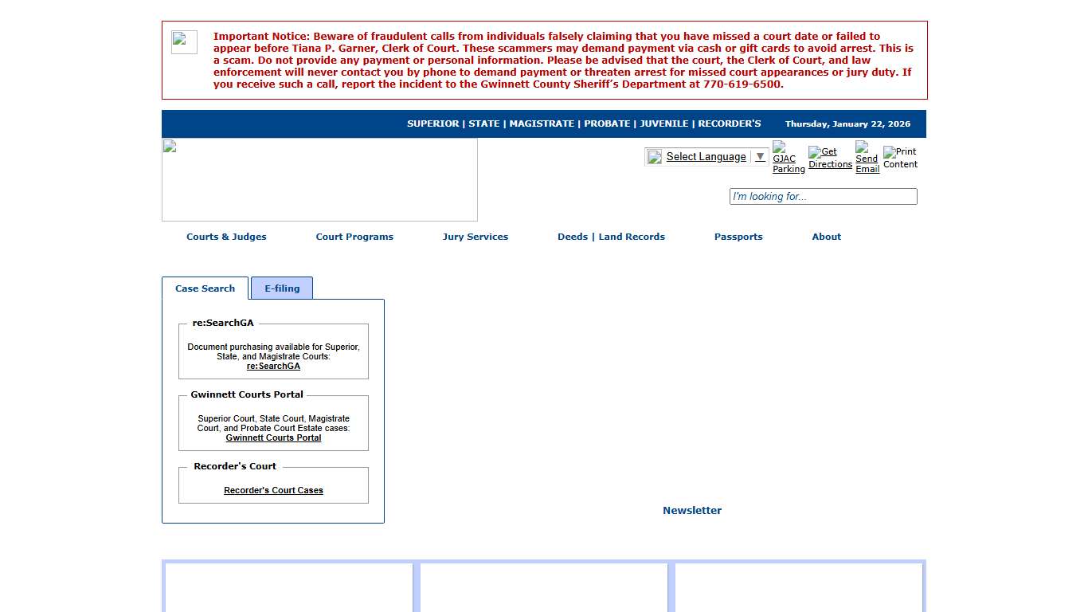Viewport: 1088px width, 612px height.
Task: Click the GJAC Parking icon
Action: 788,158
